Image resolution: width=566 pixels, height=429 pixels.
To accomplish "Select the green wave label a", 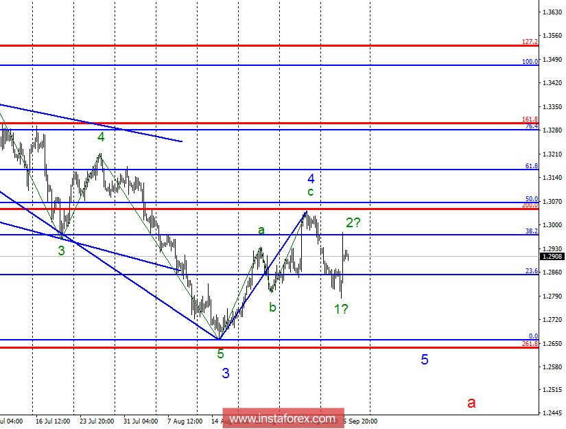I will point(261,230).
